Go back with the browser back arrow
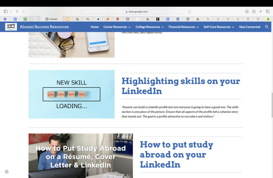The image size is (273, 178). [17, 11]
